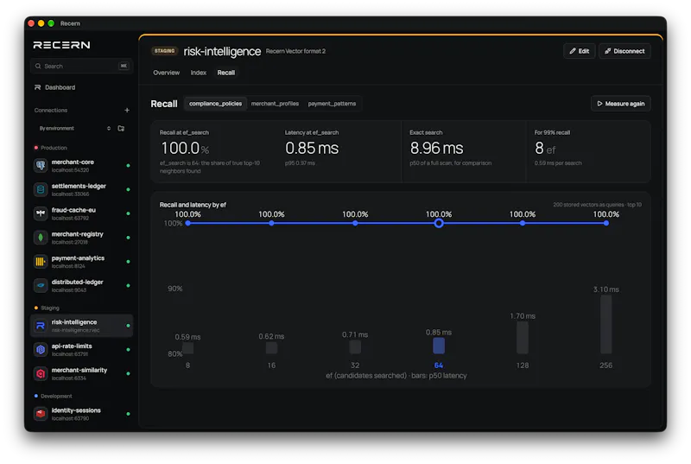Image resolution: width=691 pixels, height=464 pixels.
Task: Click the new folder icon beside By environment
Action: point(121,128)
